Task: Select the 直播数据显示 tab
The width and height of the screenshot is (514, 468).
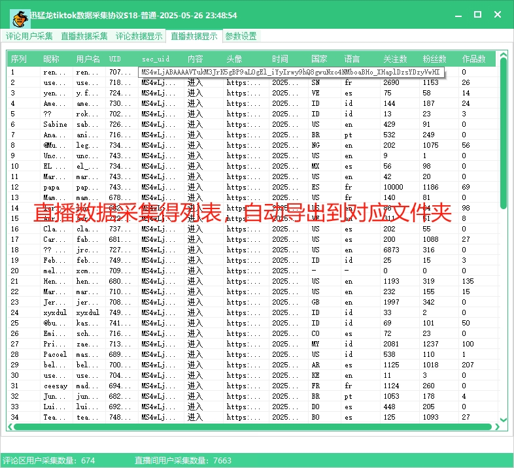Action: click(x=194, y=36)
